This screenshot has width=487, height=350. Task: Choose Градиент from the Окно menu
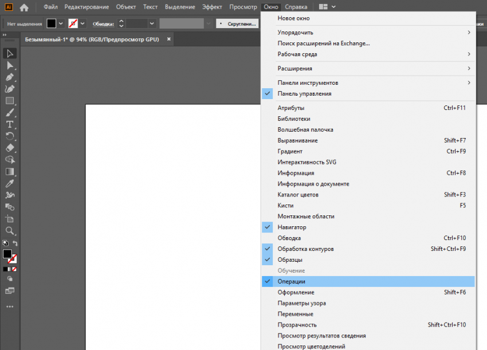coord(290,151)
